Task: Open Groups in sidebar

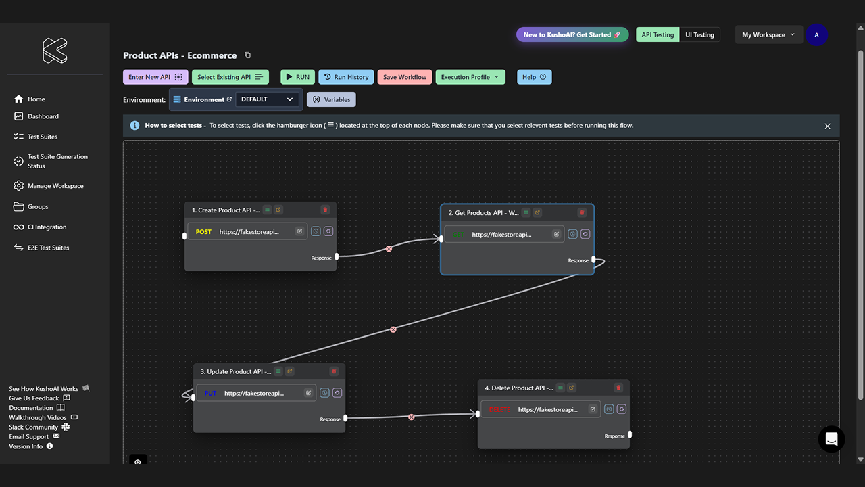Action: 31,206
